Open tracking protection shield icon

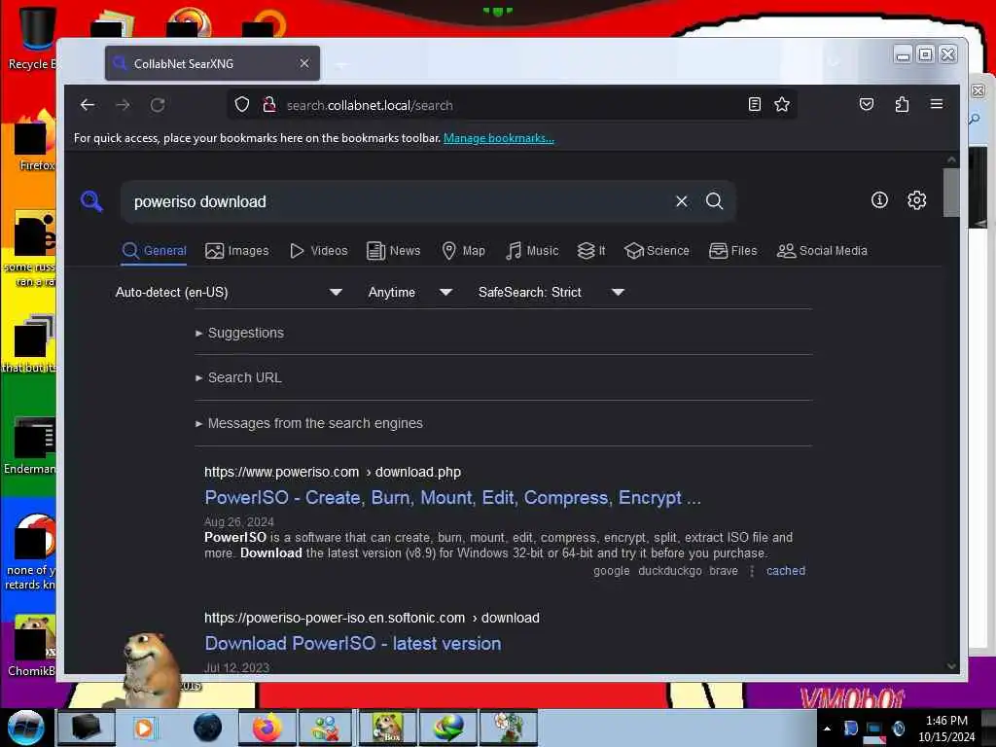242,105
